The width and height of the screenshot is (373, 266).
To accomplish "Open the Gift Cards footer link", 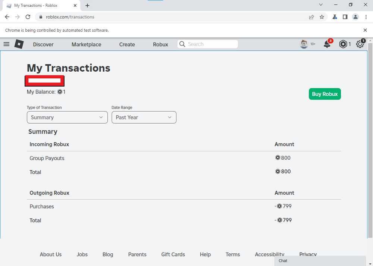I will coord(173,254).
